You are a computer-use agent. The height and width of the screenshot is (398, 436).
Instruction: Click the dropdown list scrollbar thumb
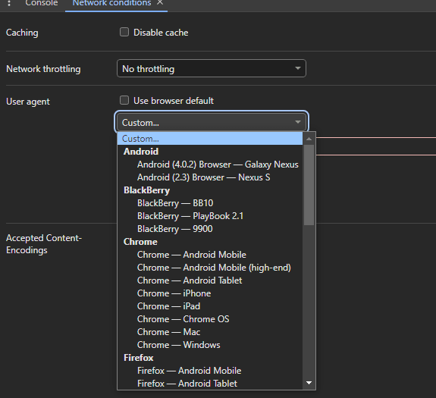click(309, 185)
